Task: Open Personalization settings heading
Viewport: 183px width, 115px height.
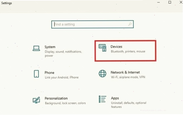Action: click(56, 98)
